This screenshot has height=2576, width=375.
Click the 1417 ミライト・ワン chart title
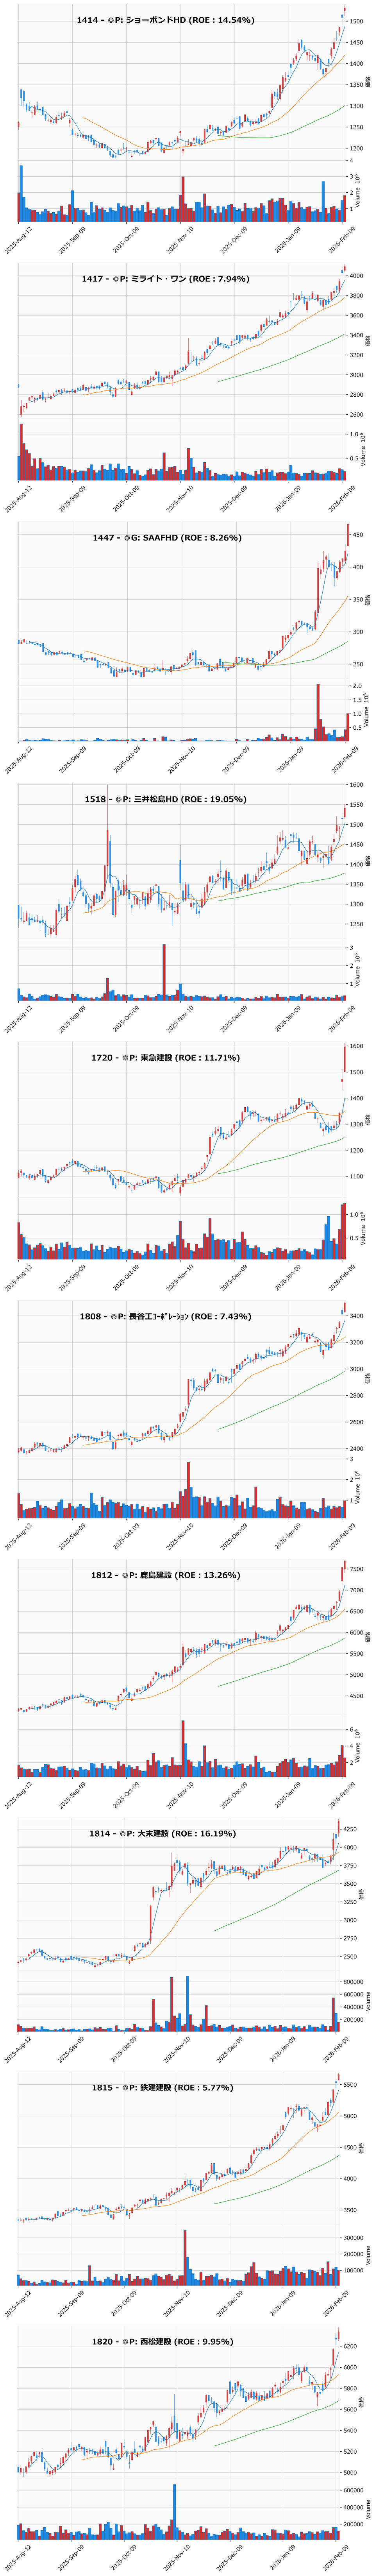tap(165, 279)
